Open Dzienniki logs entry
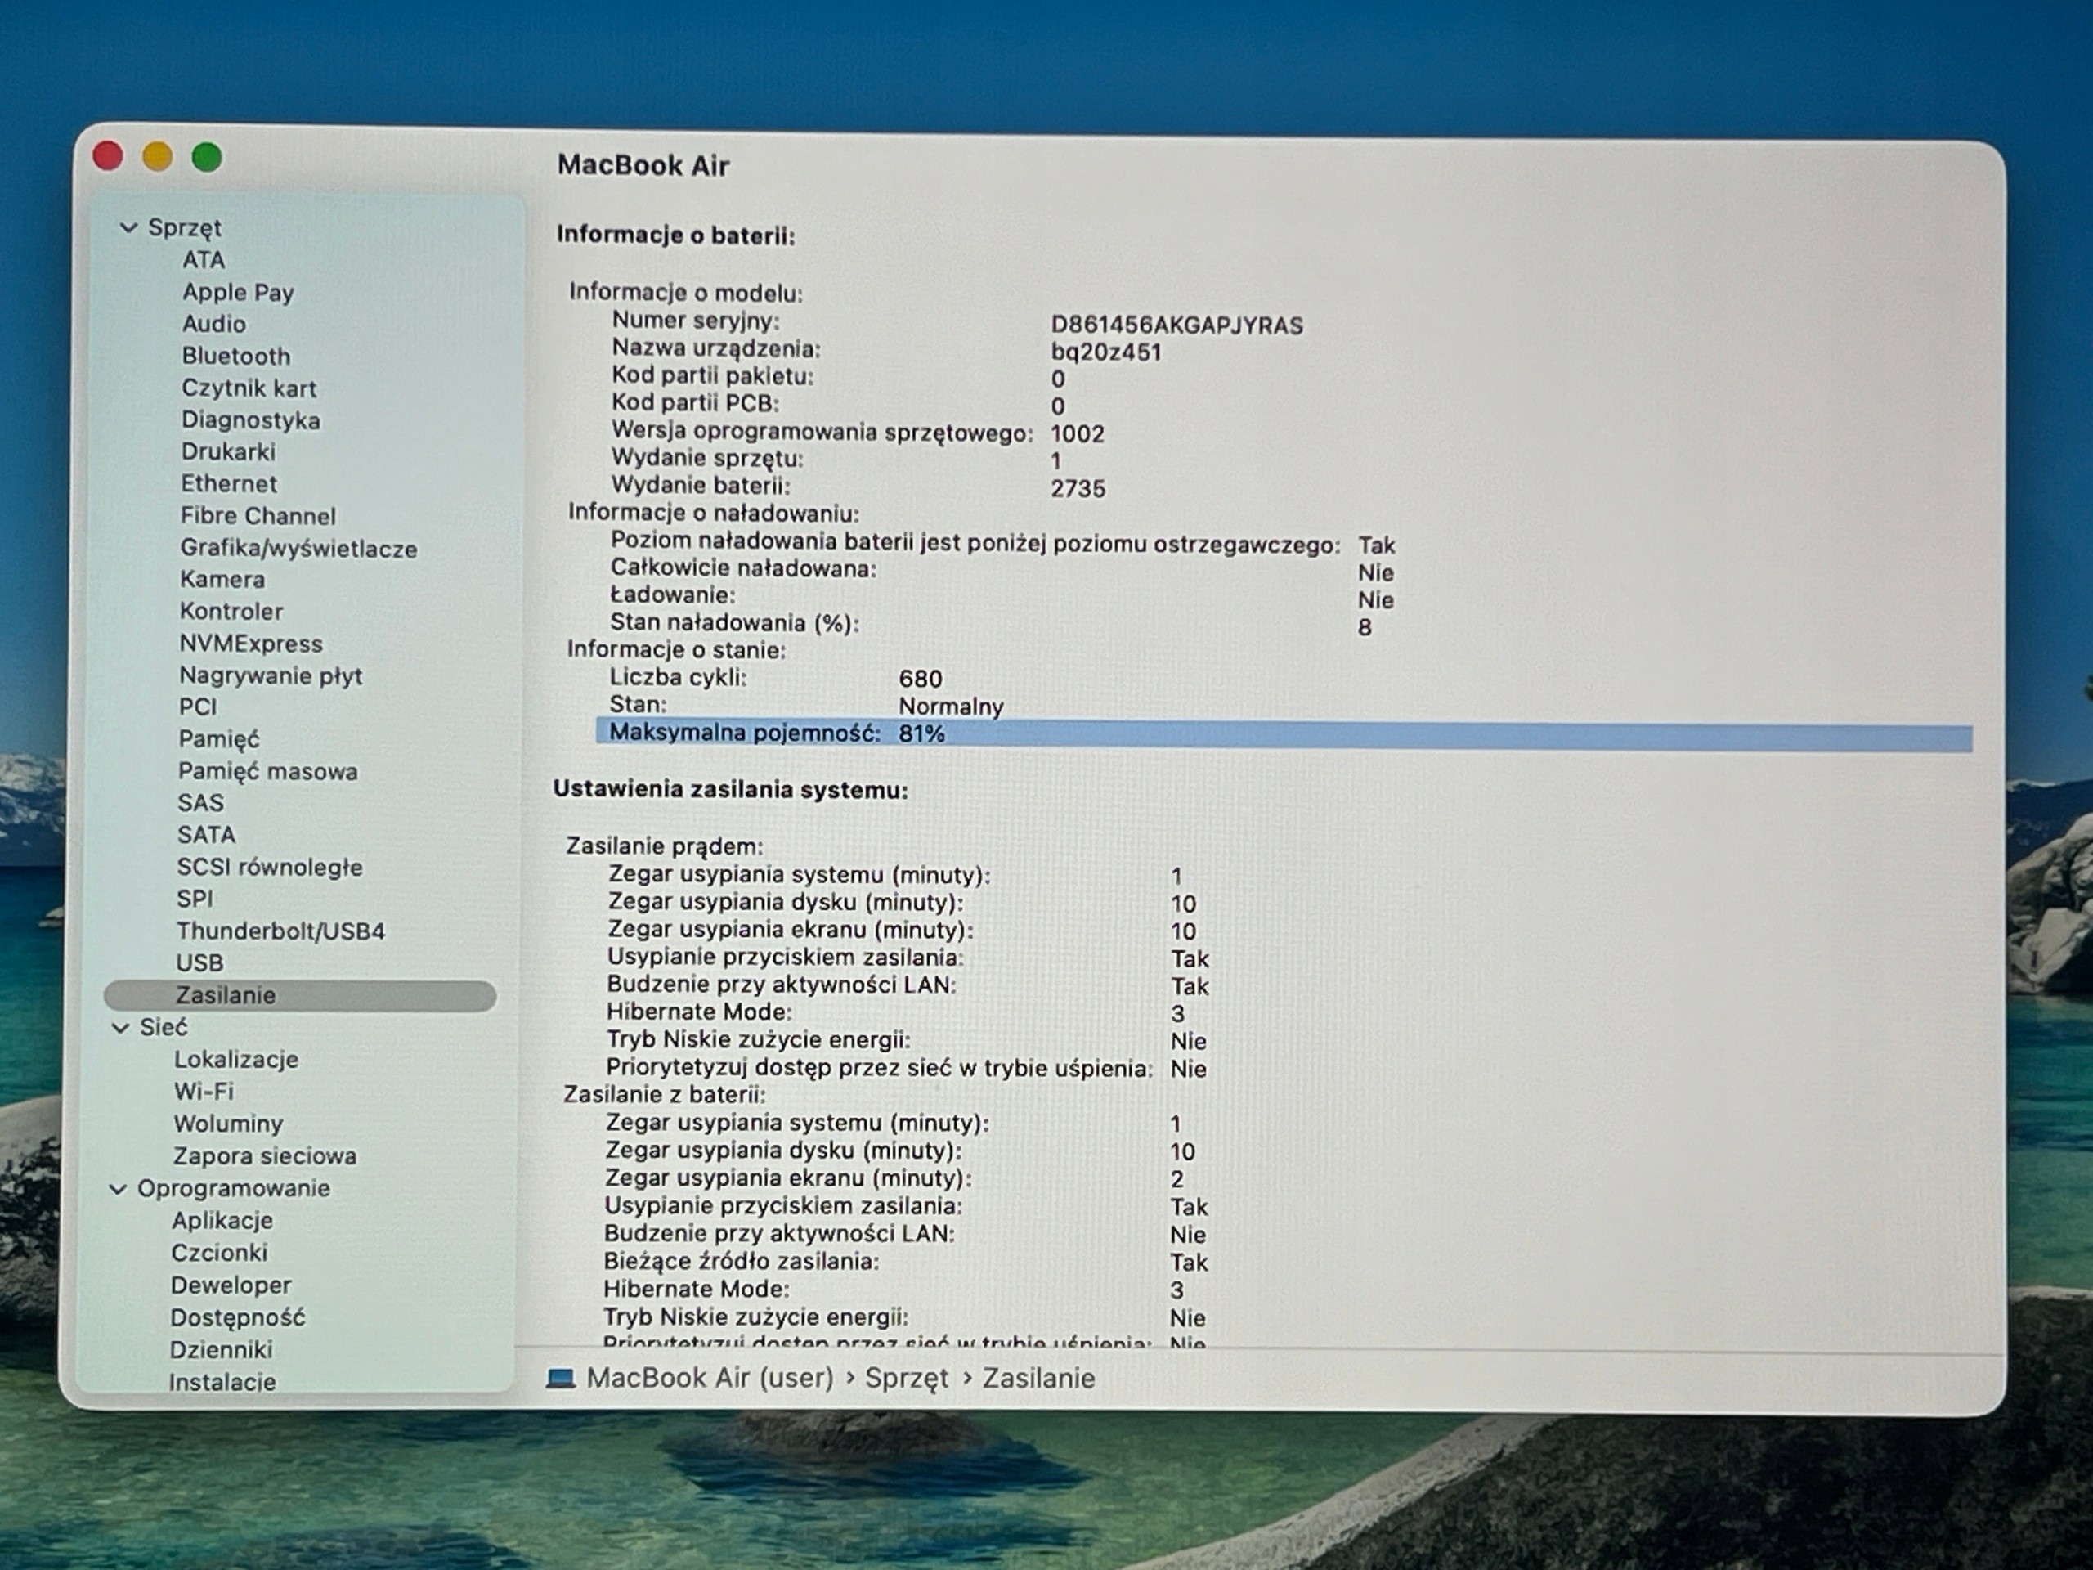Screen dimensions: 2093x1570 tap(222, 1349)
